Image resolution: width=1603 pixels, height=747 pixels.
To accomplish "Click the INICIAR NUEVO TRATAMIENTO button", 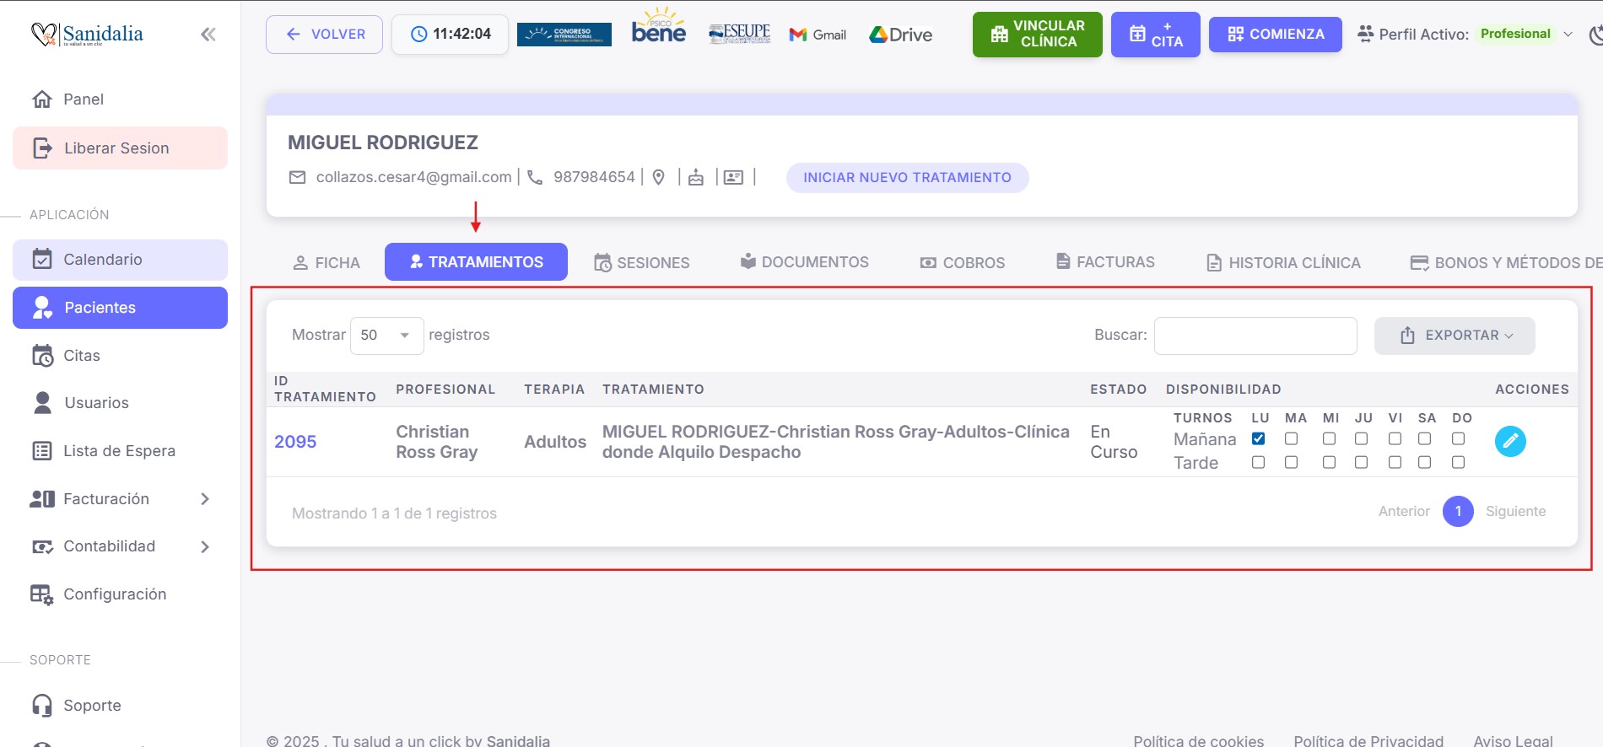I will [x=907, y=178].
